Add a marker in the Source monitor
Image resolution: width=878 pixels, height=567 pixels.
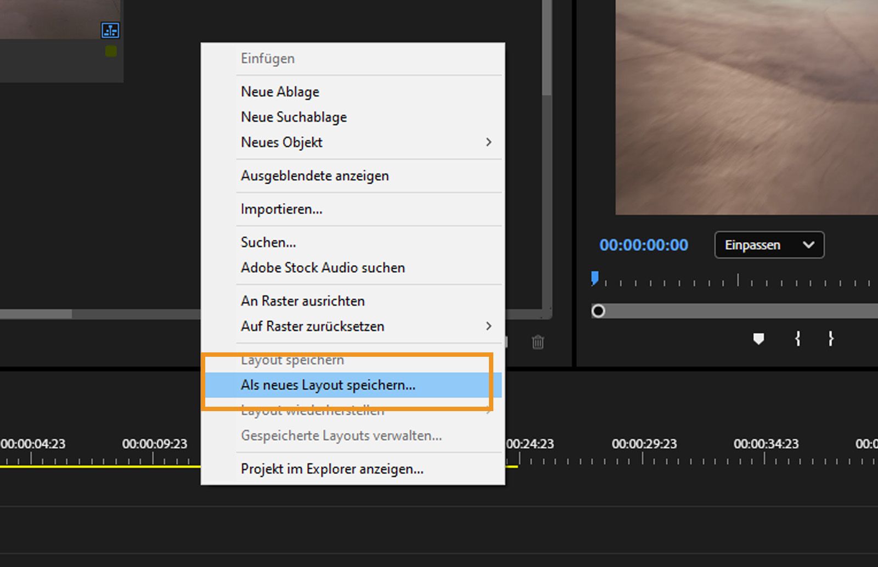pyautogui.click(x=759, y=339)
